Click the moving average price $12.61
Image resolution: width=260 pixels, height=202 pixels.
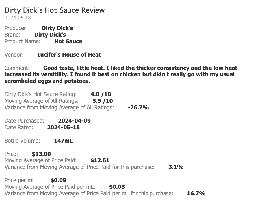point(100,160)
